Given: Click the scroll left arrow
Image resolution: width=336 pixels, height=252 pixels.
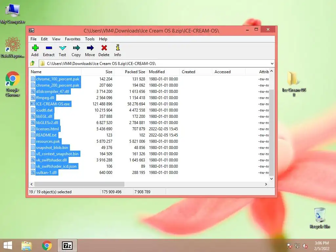Looking at the screenshot, I should 32,184.
